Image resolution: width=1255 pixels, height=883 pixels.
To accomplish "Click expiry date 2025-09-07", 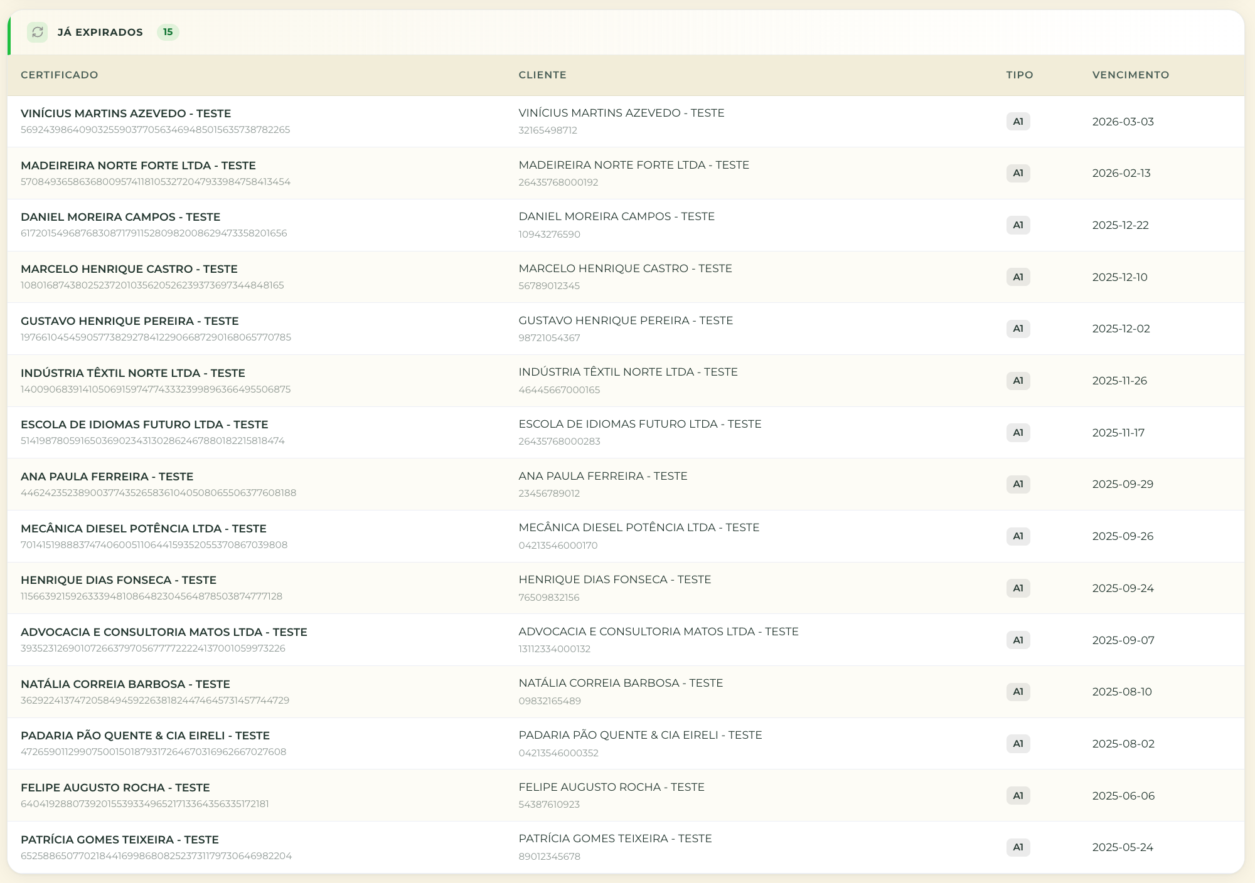I will click(x=1123, y=640).
